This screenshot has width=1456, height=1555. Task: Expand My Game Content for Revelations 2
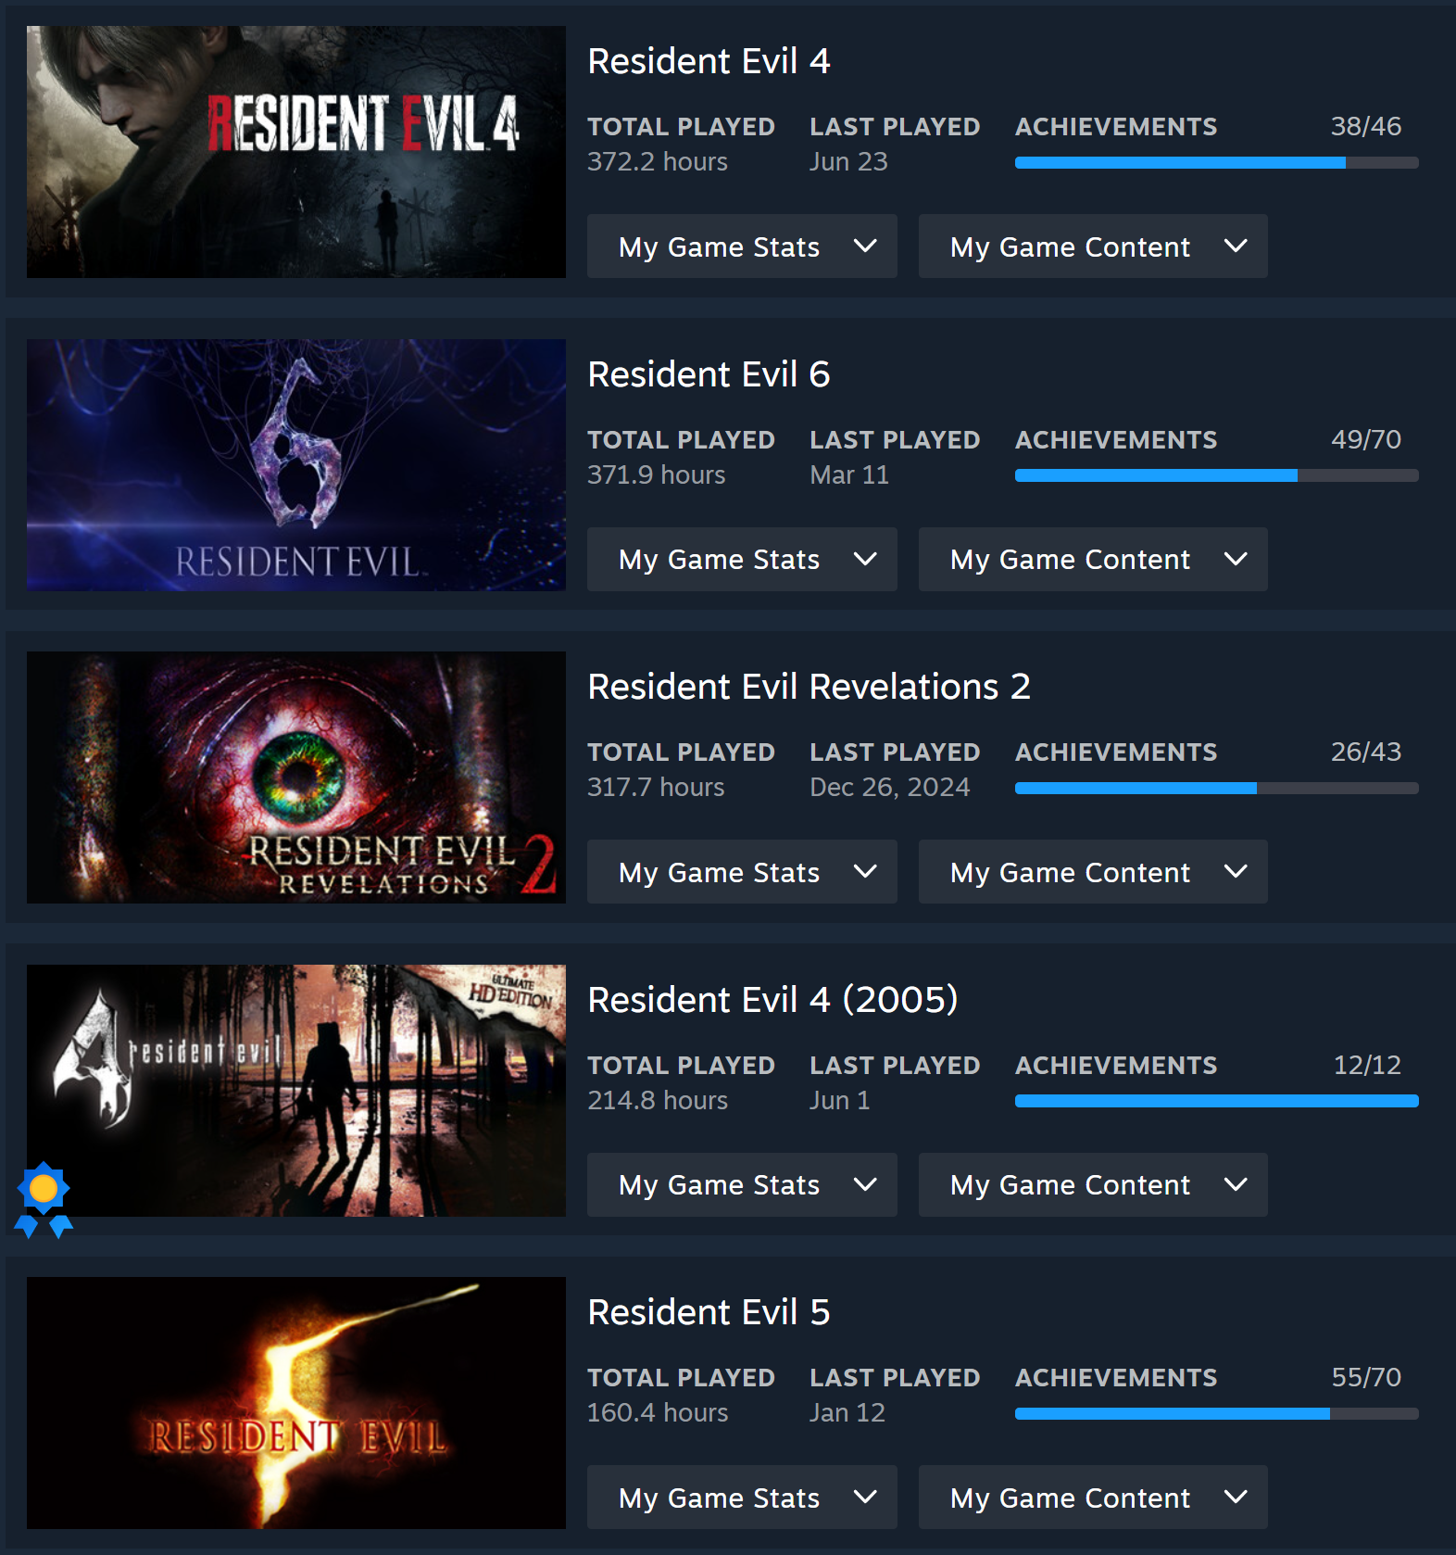(x=1093, y=872)
